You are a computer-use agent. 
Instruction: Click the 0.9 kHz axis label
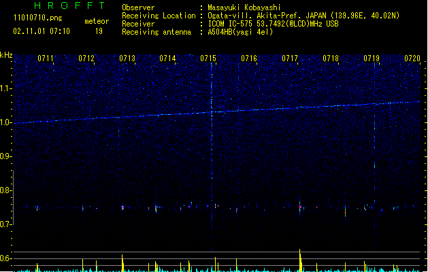(6, 156)
